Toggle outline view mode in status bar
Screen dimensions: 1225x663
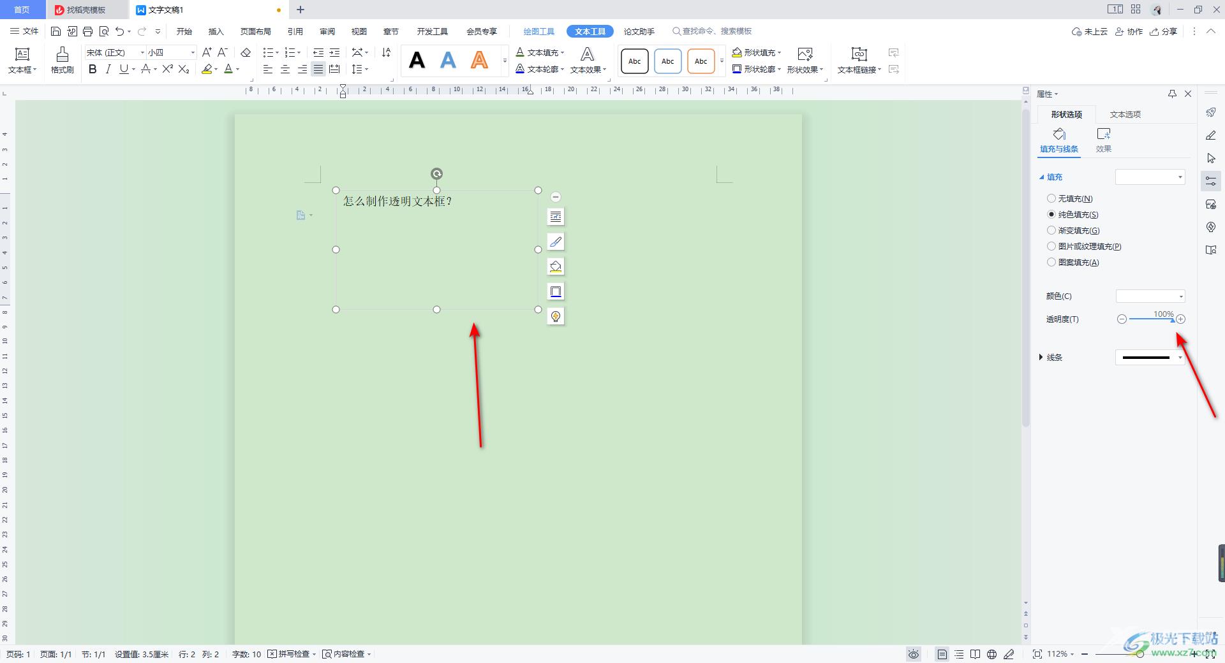click(959, 654)
